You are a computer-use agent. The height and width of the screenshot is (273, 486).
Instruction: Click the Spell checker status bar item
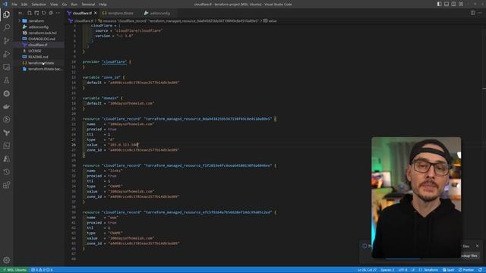(449, 270)
